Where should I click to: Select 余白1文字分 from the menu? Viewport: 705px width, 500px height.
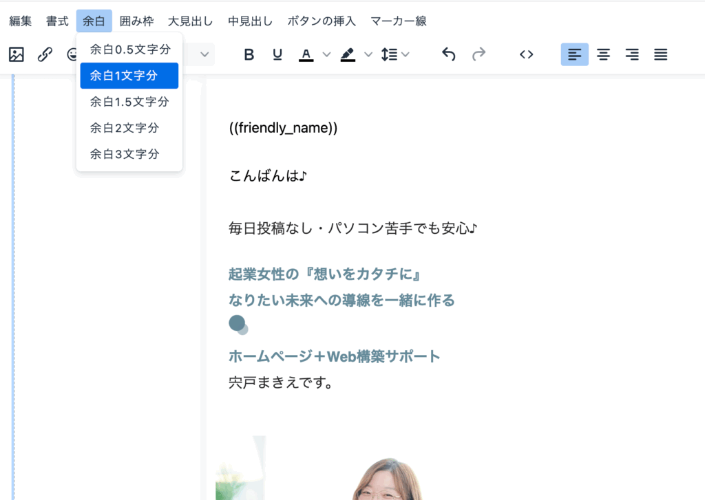click(x=129, y=76)
